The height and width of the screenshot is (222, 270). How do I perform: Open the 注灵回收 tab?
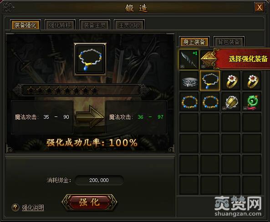129,25
